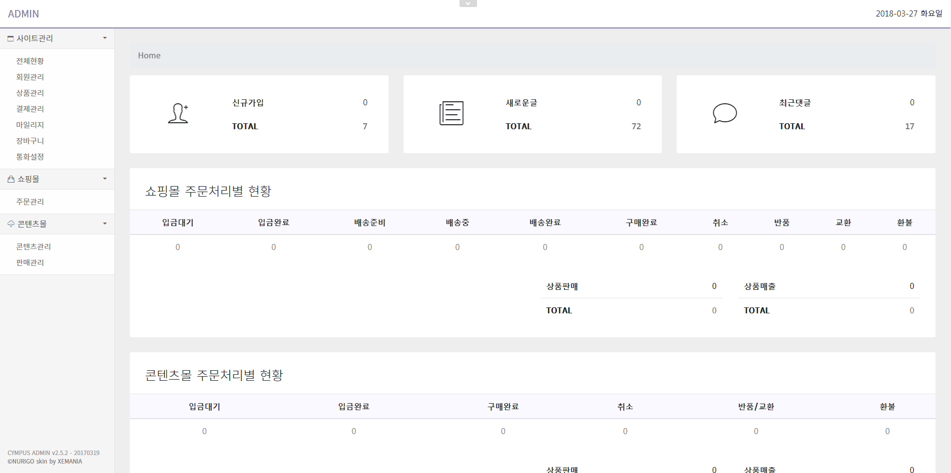Image resolution: width=951 pixels, height=473 pixels.
Task: Click the member TOTAL value 7
Action: [x=365, y=126]
